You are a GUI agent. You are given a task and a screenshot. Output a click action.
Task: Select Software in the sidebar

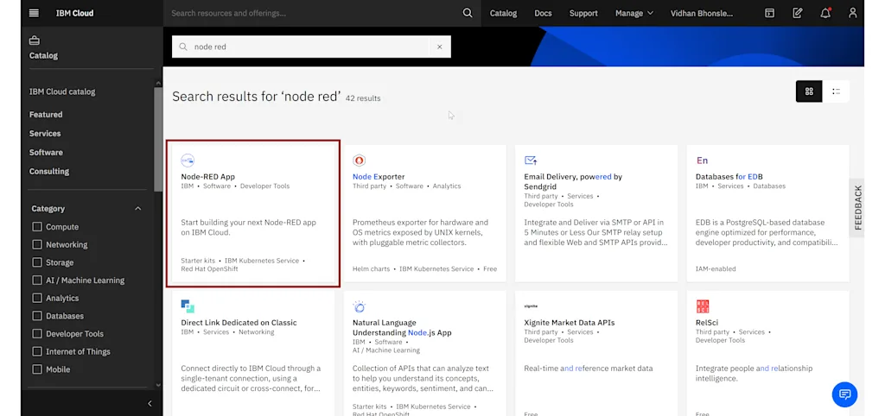tap(46, 152)
